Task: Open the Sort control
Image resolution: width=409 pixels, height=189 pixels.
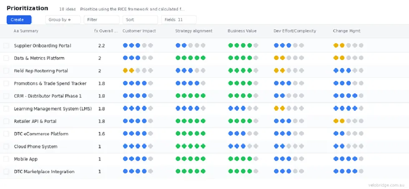Action: (x=140, y=20)
